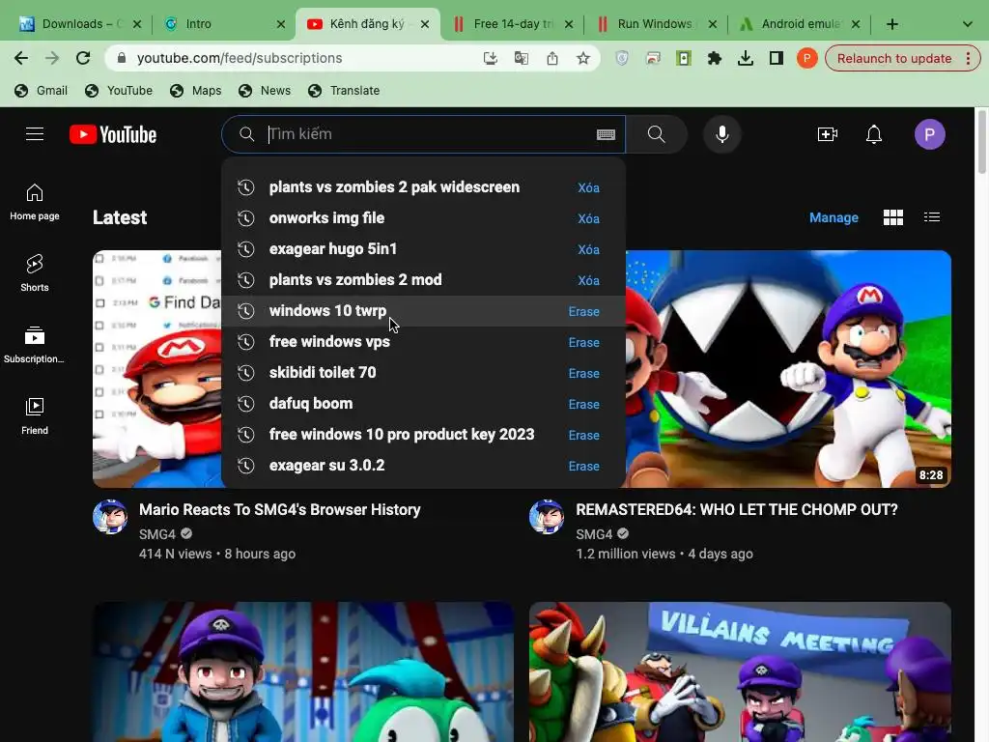Erase dafuq boom from search history

click(x=583, y=405)
